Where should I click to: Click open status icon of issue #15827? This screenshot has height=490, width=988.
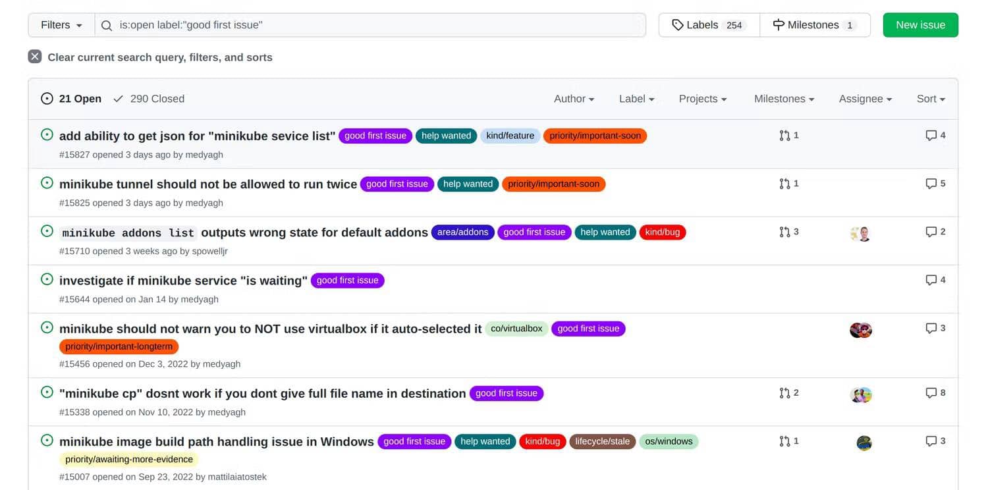(47, 134)
